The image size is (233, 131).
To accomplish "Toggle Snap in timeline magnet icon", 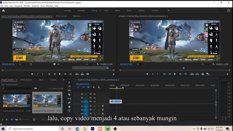I will [83, 87].
